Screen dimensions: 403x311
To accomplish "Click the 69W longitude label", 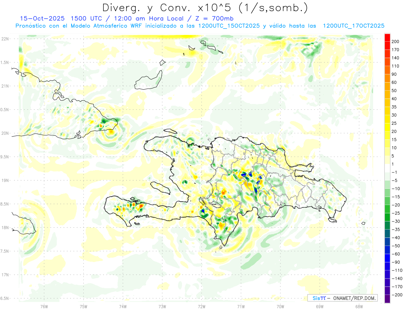I will pos(320,306).
